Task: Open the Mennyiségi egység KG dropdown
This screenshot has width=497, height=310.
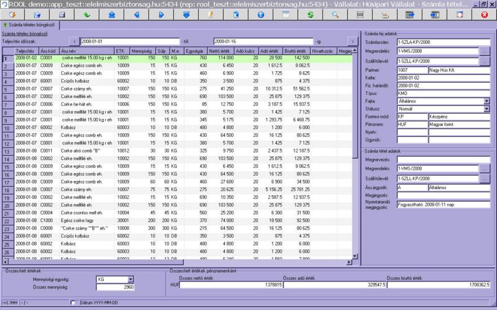Action: [x=130, y=279]
